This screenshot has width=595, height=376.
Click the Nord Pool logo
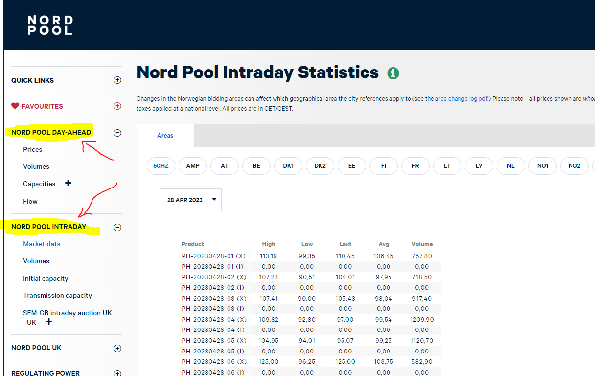[50, 25]
